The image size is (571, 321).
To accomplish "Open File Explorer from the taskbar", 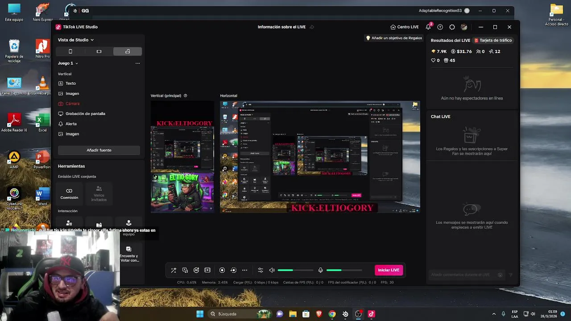I will point(293,314).
